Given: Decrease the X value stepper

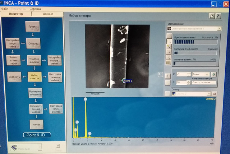Looking at the screenshot, I should 189,75.
